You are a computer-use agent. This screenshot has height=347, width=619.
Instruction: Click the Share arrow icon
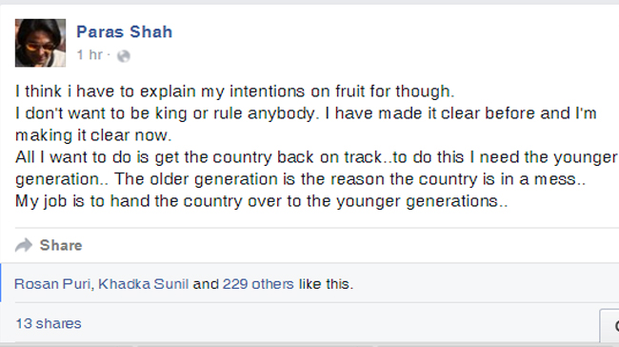point(24,245)
